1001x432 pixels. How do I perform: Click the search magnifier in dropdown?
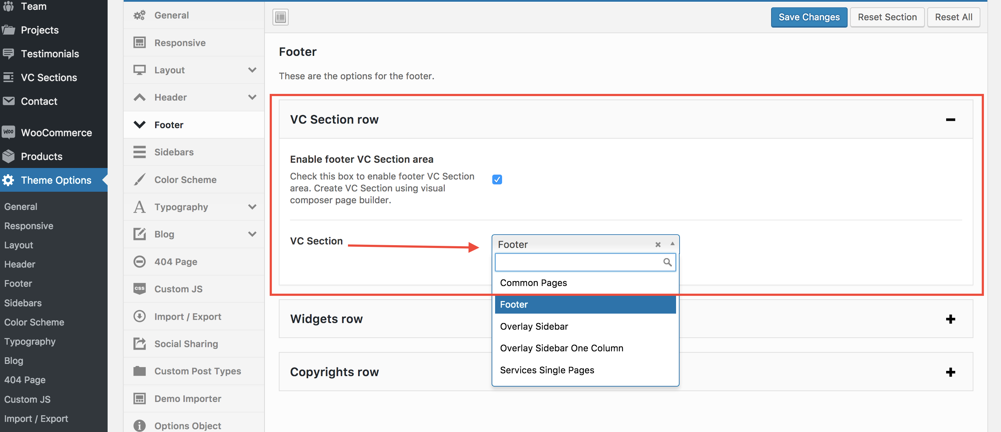(x=667, y=262)
